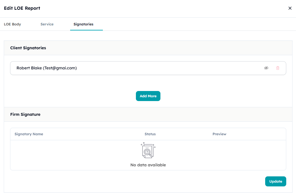Open the Signatory Name column header

tap(29, 134)
